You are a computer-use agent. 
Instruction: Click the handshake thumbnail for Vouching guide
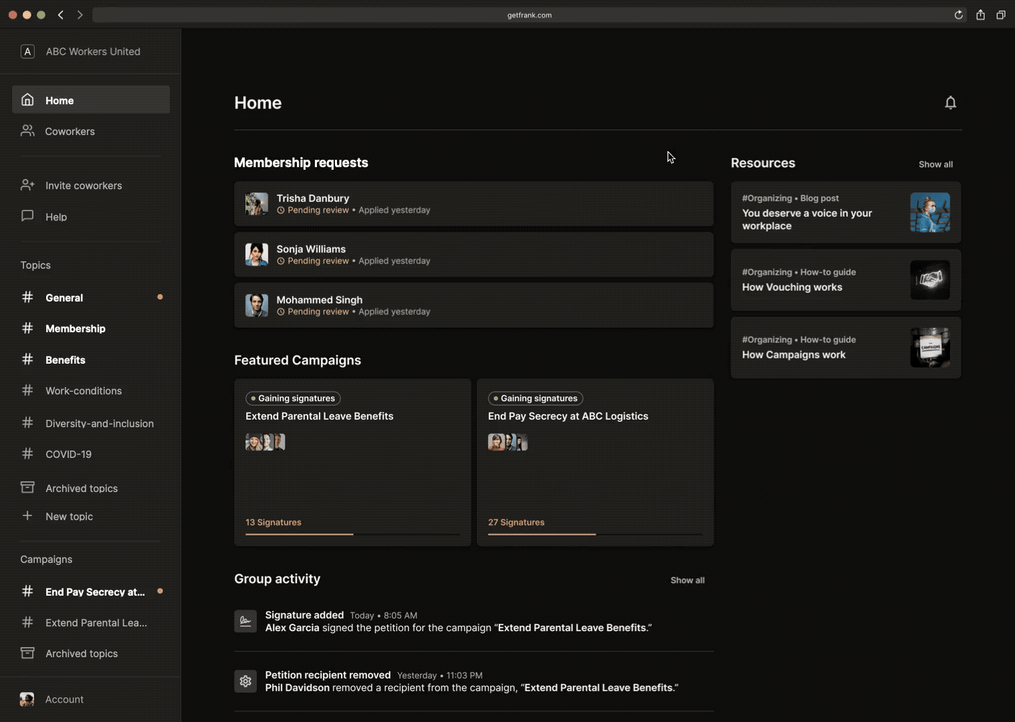[x=930, y=279]
